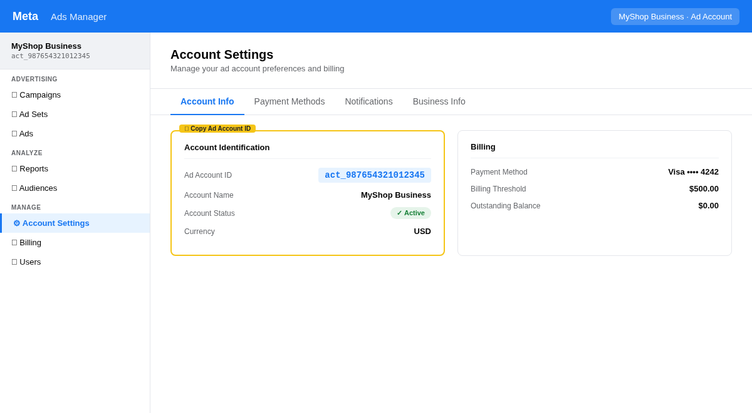
Task: Click the Account Status label
Action: point(209,213)
